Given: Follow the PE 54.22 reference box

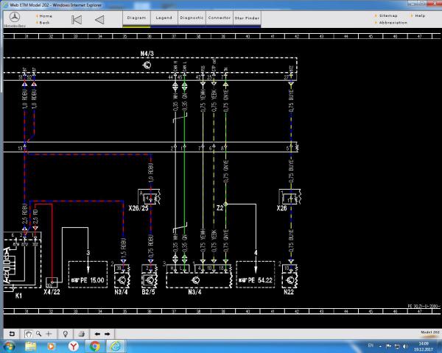Looking at the screenshot, I should tap(255, 280).
